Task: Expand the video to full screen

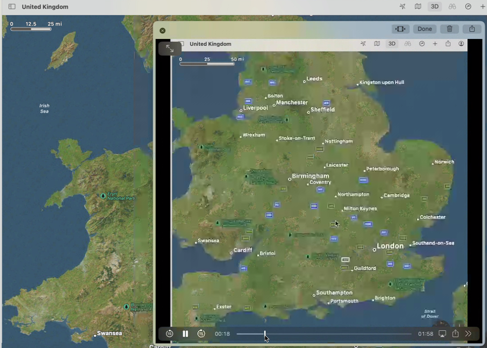Action: tap(170, 48)
